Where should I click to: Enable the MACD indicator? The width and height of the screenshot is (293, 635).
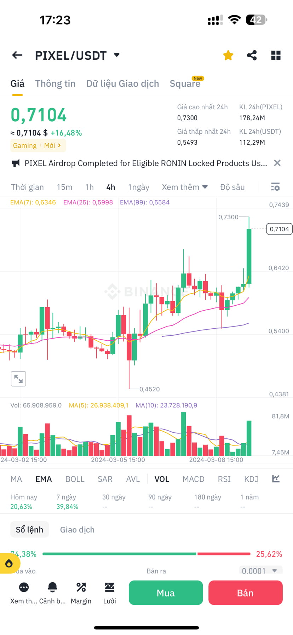click(193, 479)
